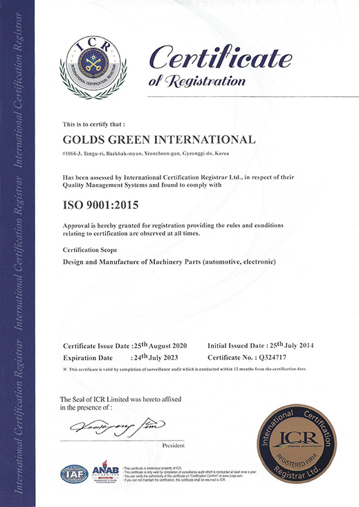This screenshot has height=507, width=359.
Task: Click the gold ICR Registered Firm seal
Action: click(x=297, y=443)
